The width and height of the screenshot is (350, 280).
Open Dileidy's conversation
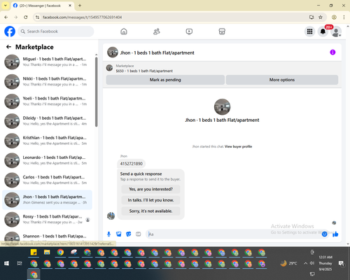tap(48, 121)
